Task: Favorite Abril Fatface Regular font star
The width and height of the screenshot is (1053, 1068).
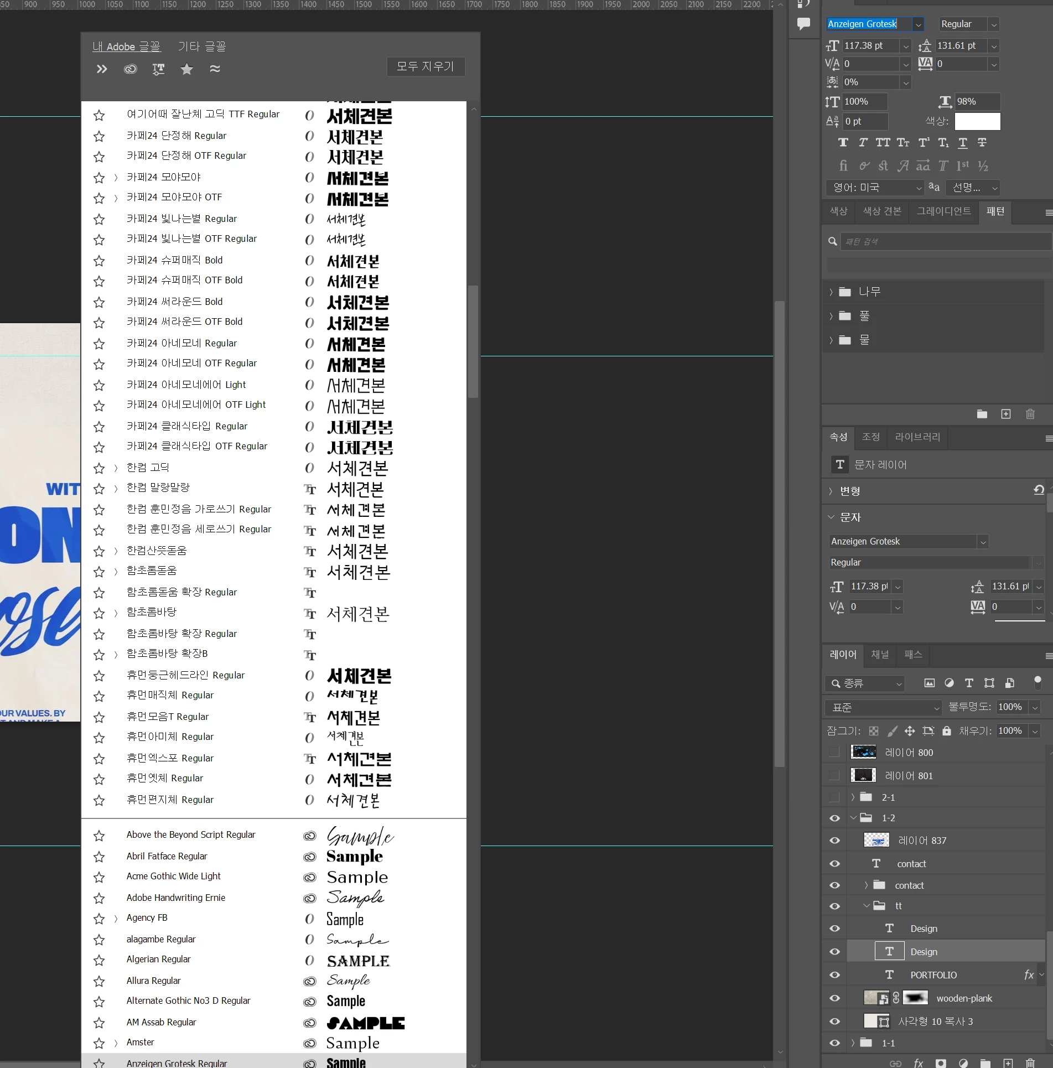Action: pos(99,857)
